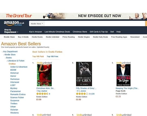
Task: Go up to Literature & Fiction category
Action: pyautogui.click(x=16, y=61)
